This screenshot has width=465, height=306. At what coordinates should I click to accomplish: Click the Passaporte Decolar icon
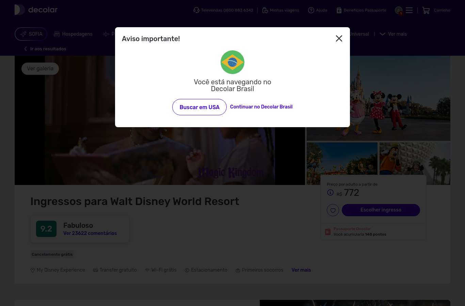(328, 232)
